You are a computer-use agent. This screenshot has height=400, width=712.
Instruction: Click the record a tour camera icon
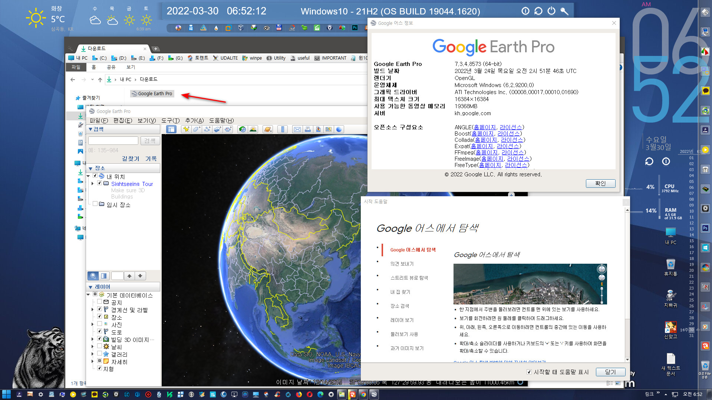(228, 129)
